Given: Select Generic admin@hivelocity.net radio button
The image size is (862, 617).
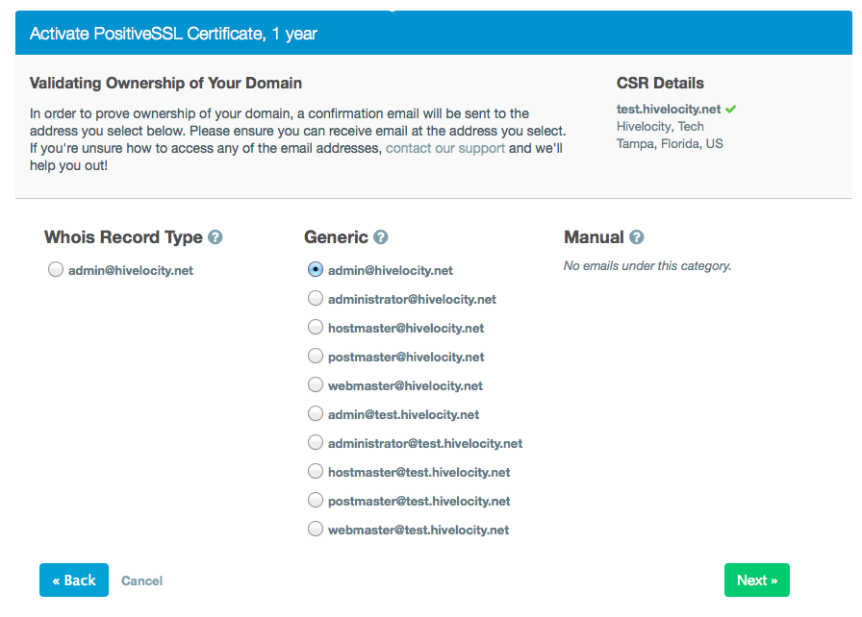Looking at the screenshot, I should 315,269.
